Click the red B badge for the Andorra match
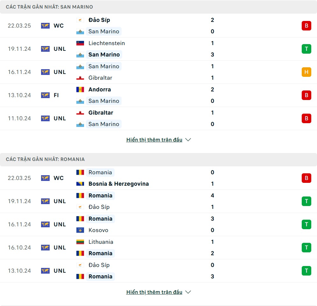Screen dimensions: 317x306 pos(306,95)
